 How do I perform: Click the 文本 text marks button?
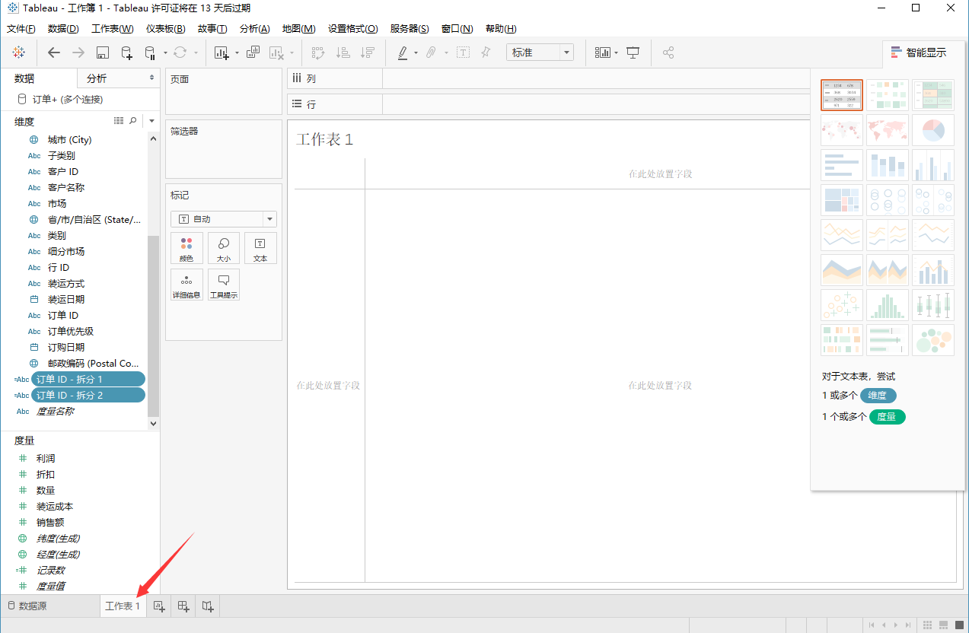click(x=260, y=248)
